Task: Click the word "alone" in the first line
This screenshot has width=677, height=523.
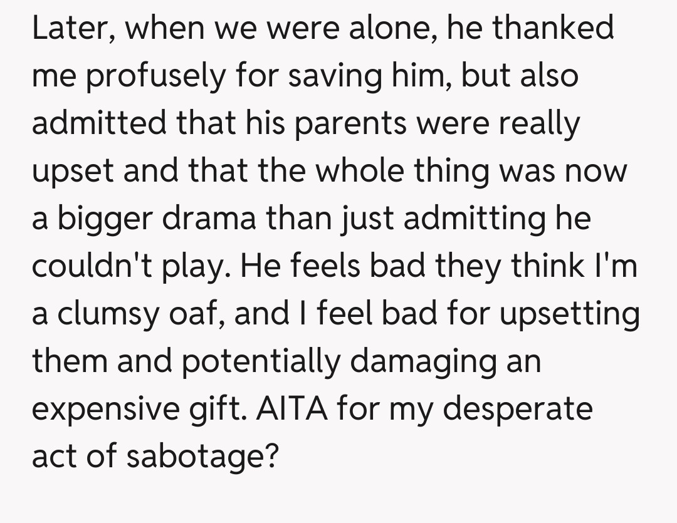Action: point(394,29)
